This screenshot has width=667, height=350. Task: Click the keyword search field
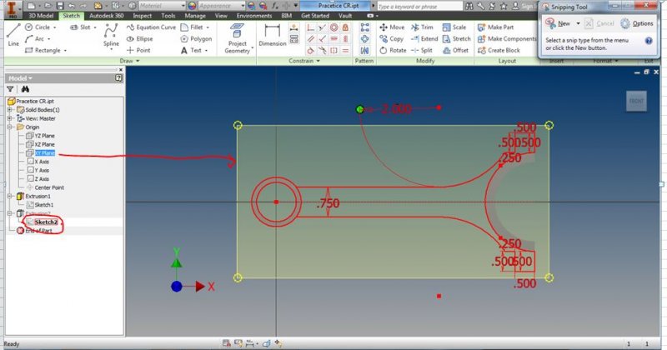tap(419, 7)
